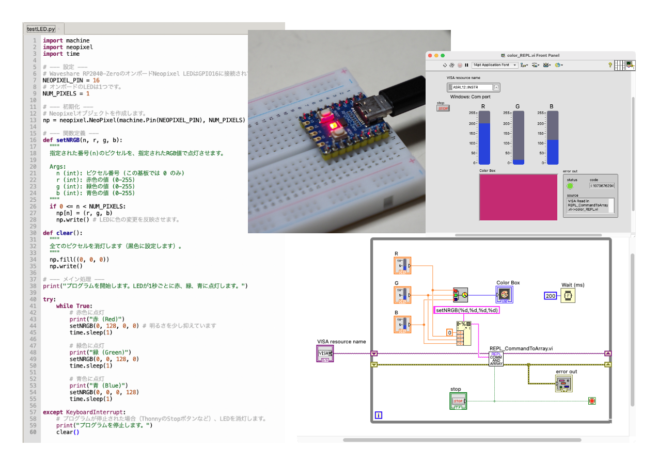Click the Color Box indicator swatch
The height and width of the screenshot is (465, 658).
pyautogui.click(x=518, y=197)
